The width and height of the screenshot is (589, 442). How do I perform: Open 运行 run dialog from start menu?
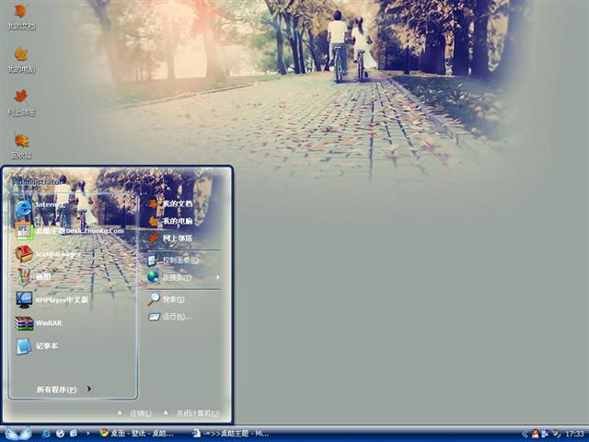click(x=169, y=317)
